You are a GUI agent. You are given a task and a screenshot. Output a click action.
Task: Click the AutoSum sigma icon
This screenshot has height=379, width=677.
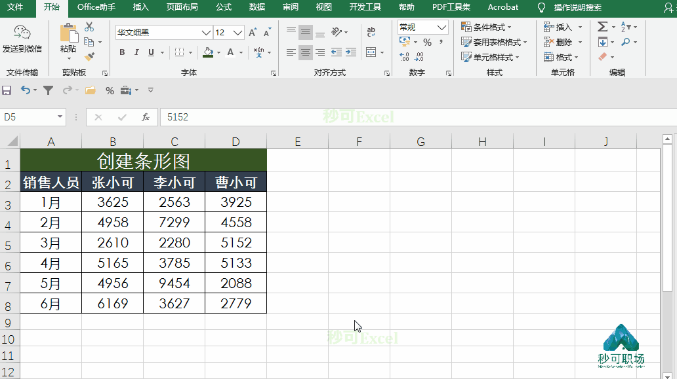tap(603, 27)
